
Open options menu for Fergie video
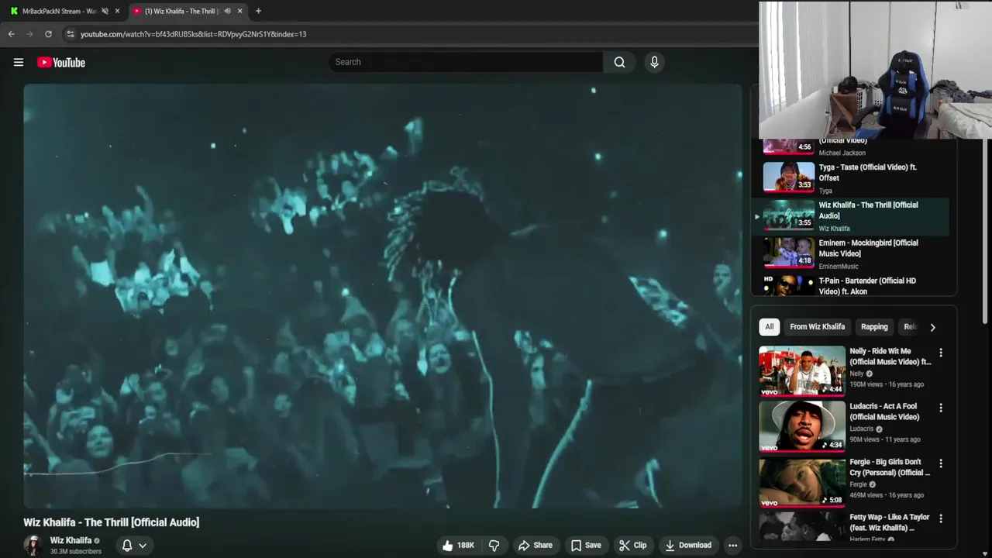pyautogui.click(x=941, y=463)
